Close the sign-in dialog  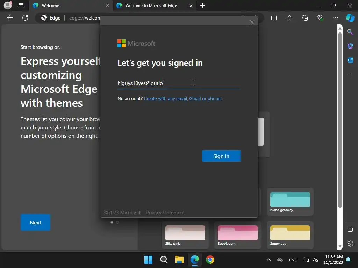click(252, 22)
